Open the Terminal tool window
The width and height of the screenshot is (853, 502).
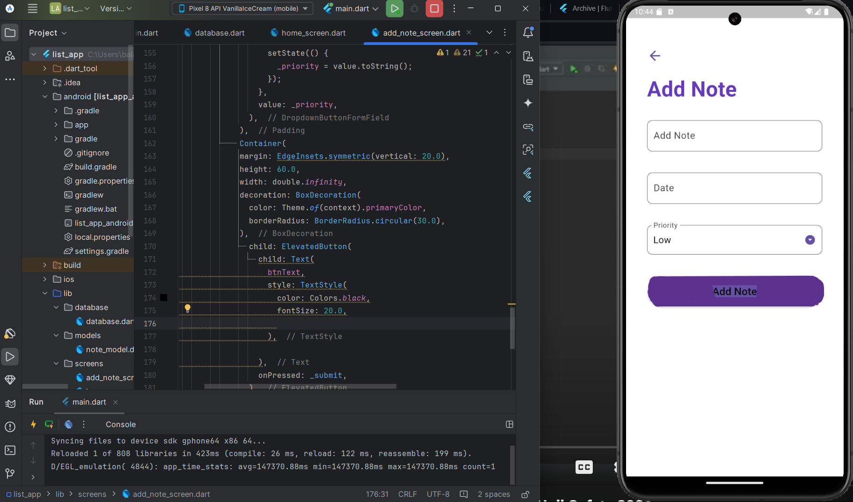[x=10, y=450]
